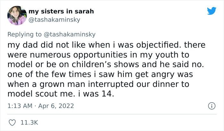This screenshot has height=131, width=224.
Task: Open the tweet info circle icon
Action: pos(211,106)
